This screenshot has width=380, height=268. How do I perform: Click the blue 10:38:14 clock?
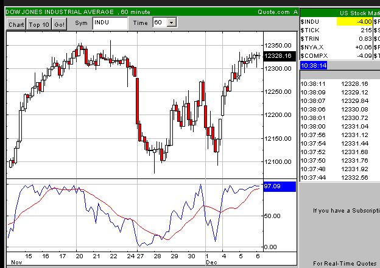(x=314, y=65)
